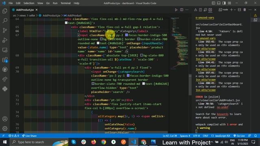Image resolution: width=260 pixels, height=146 pixels.
Task: Click the indigo-500 swatch on line 67
Action: click(x=126, y=35)
